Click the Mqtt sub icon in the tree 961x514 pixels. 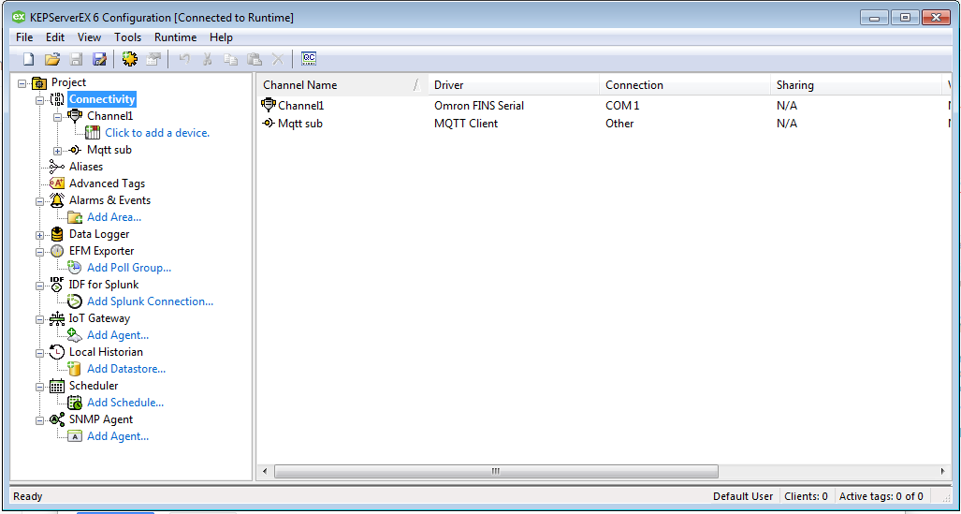click(75, 150)
